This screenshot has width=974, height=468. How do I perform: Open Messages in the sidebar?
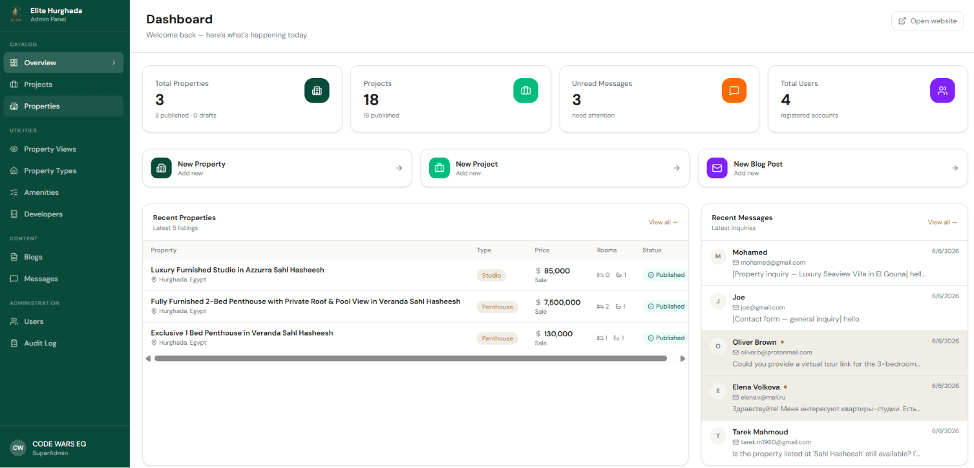[63, 279]
